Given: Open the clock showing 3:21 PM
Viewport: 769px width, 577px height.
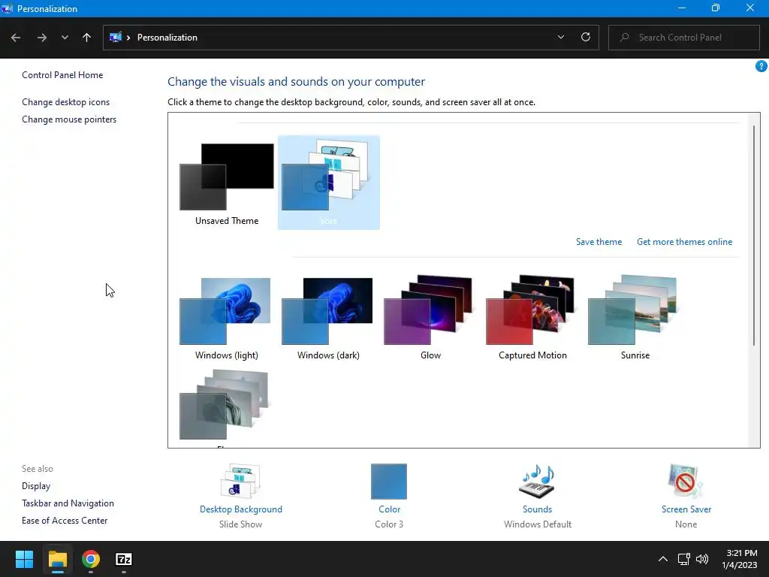Looking at the screenshot, I should (x=739, y=559).
